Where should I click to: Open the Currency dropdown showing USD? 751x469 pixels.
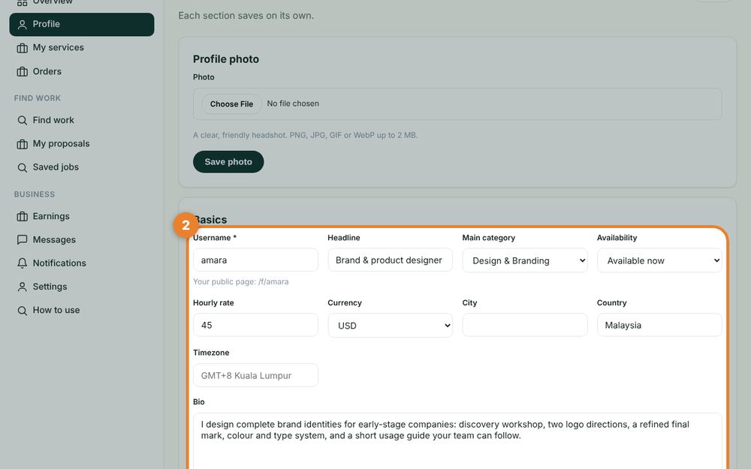coord(390,326)
